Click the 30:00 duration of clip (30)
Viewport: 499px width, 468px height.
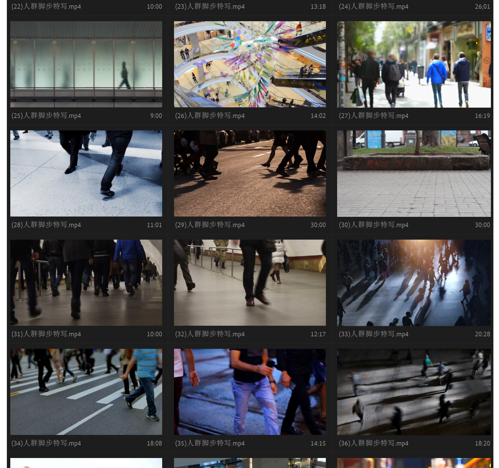[x=482, y=225]
